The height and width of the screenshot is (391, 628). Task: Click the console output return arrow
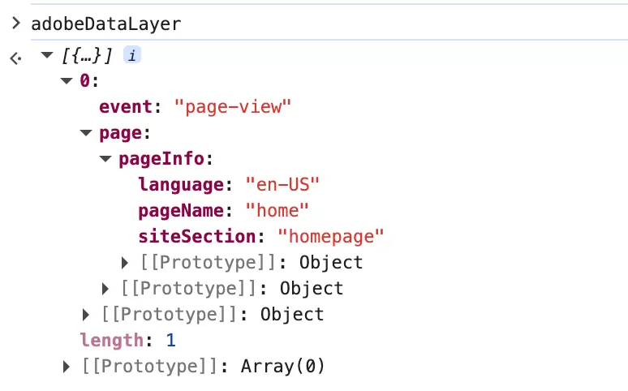pos(15,58)
